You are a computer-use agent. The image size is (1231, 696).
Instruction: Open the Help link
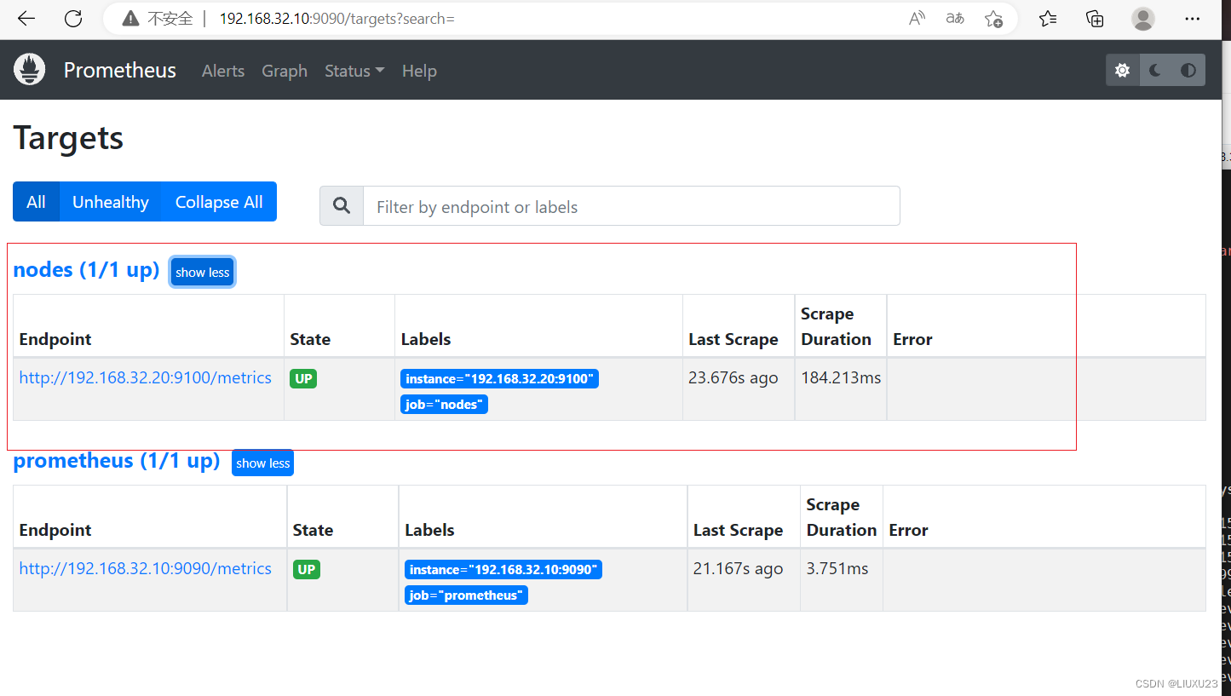(419, 71)
